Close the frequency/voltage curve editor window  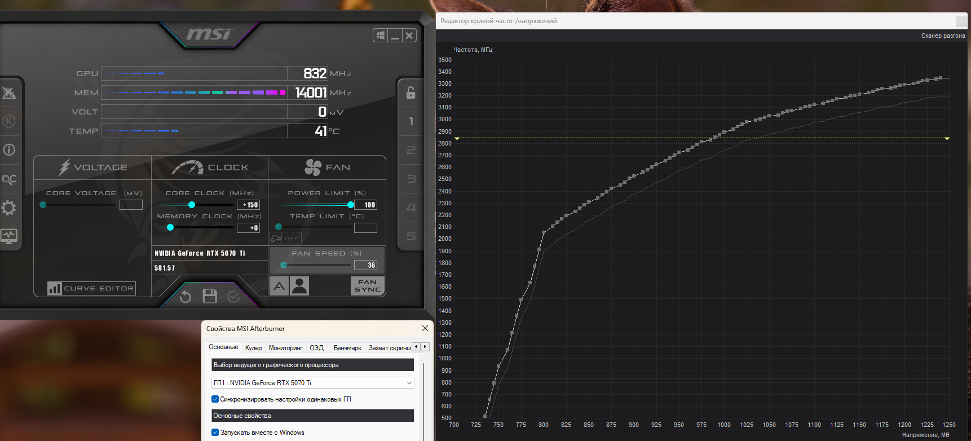point(961,21)
